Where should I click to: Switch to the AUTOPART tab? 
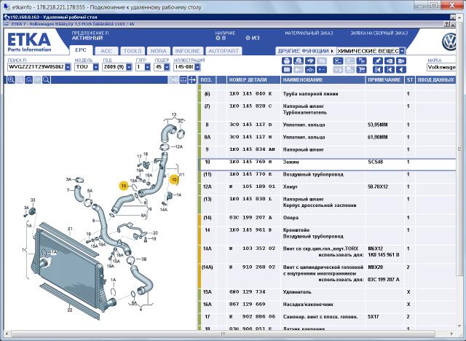tap(224, 51)
